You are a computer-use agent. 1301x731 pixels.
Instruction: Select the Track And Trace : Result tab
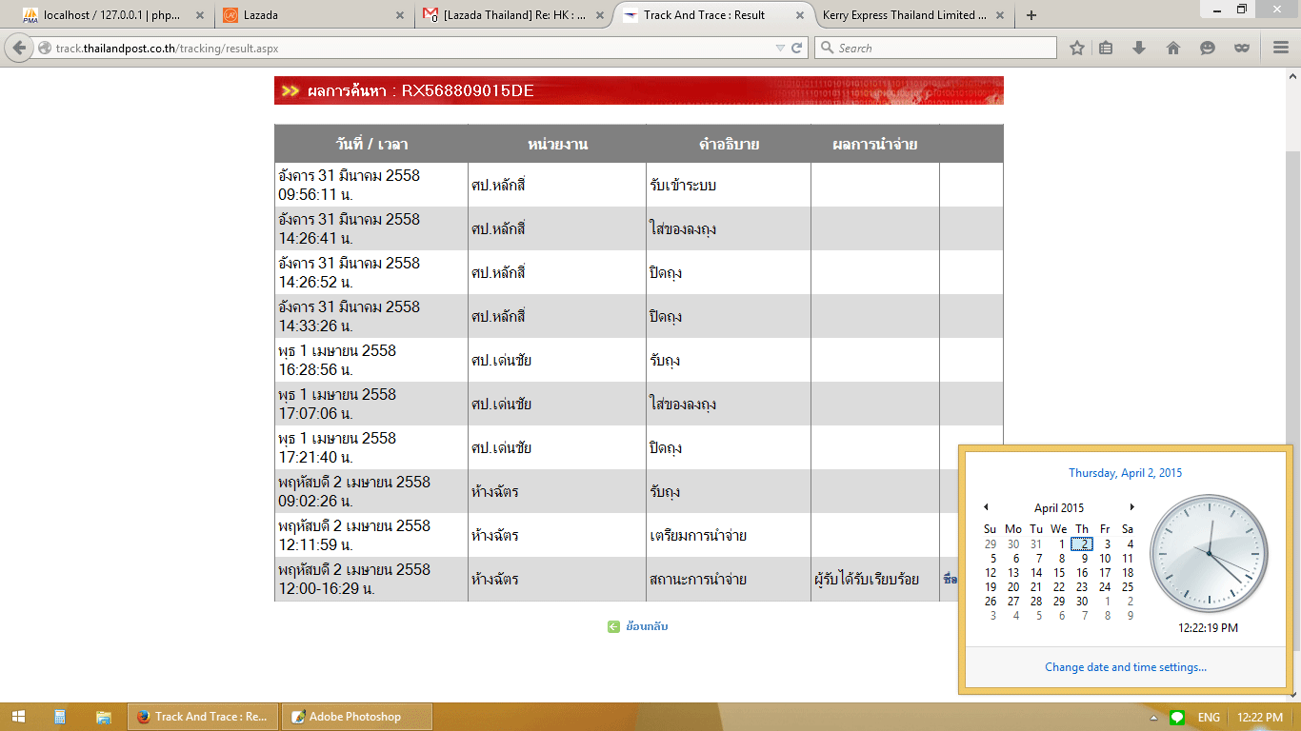pos(714,15)
